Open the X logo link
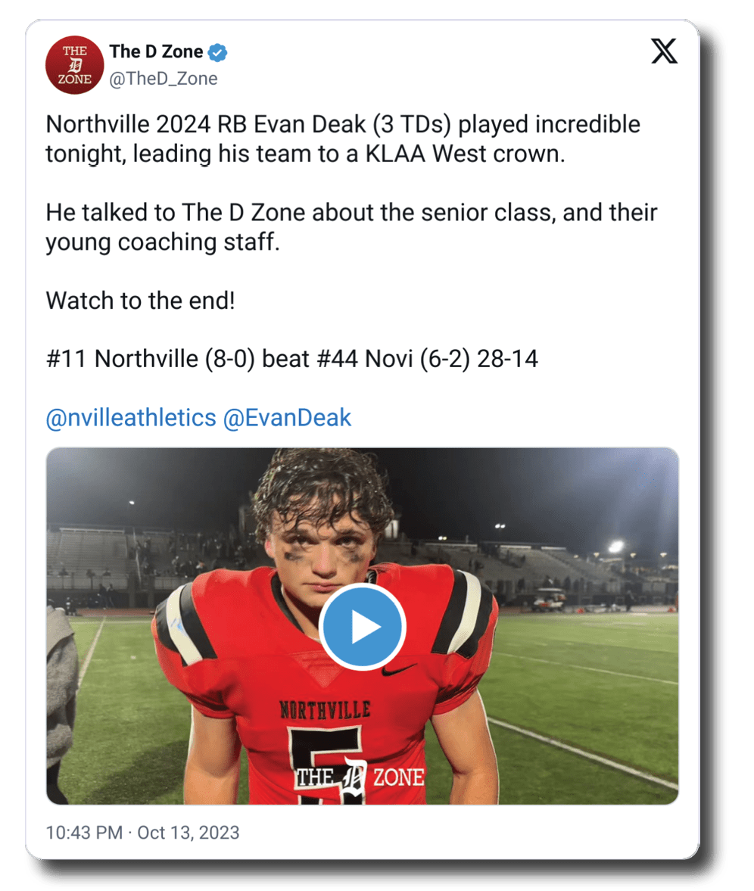This screenshot has height=891, width=754. click(664, 51)
